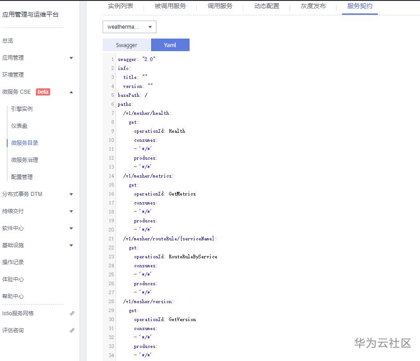
Task: Open the weatherma... schema dropdown
Action: click(x=130, y=27)
